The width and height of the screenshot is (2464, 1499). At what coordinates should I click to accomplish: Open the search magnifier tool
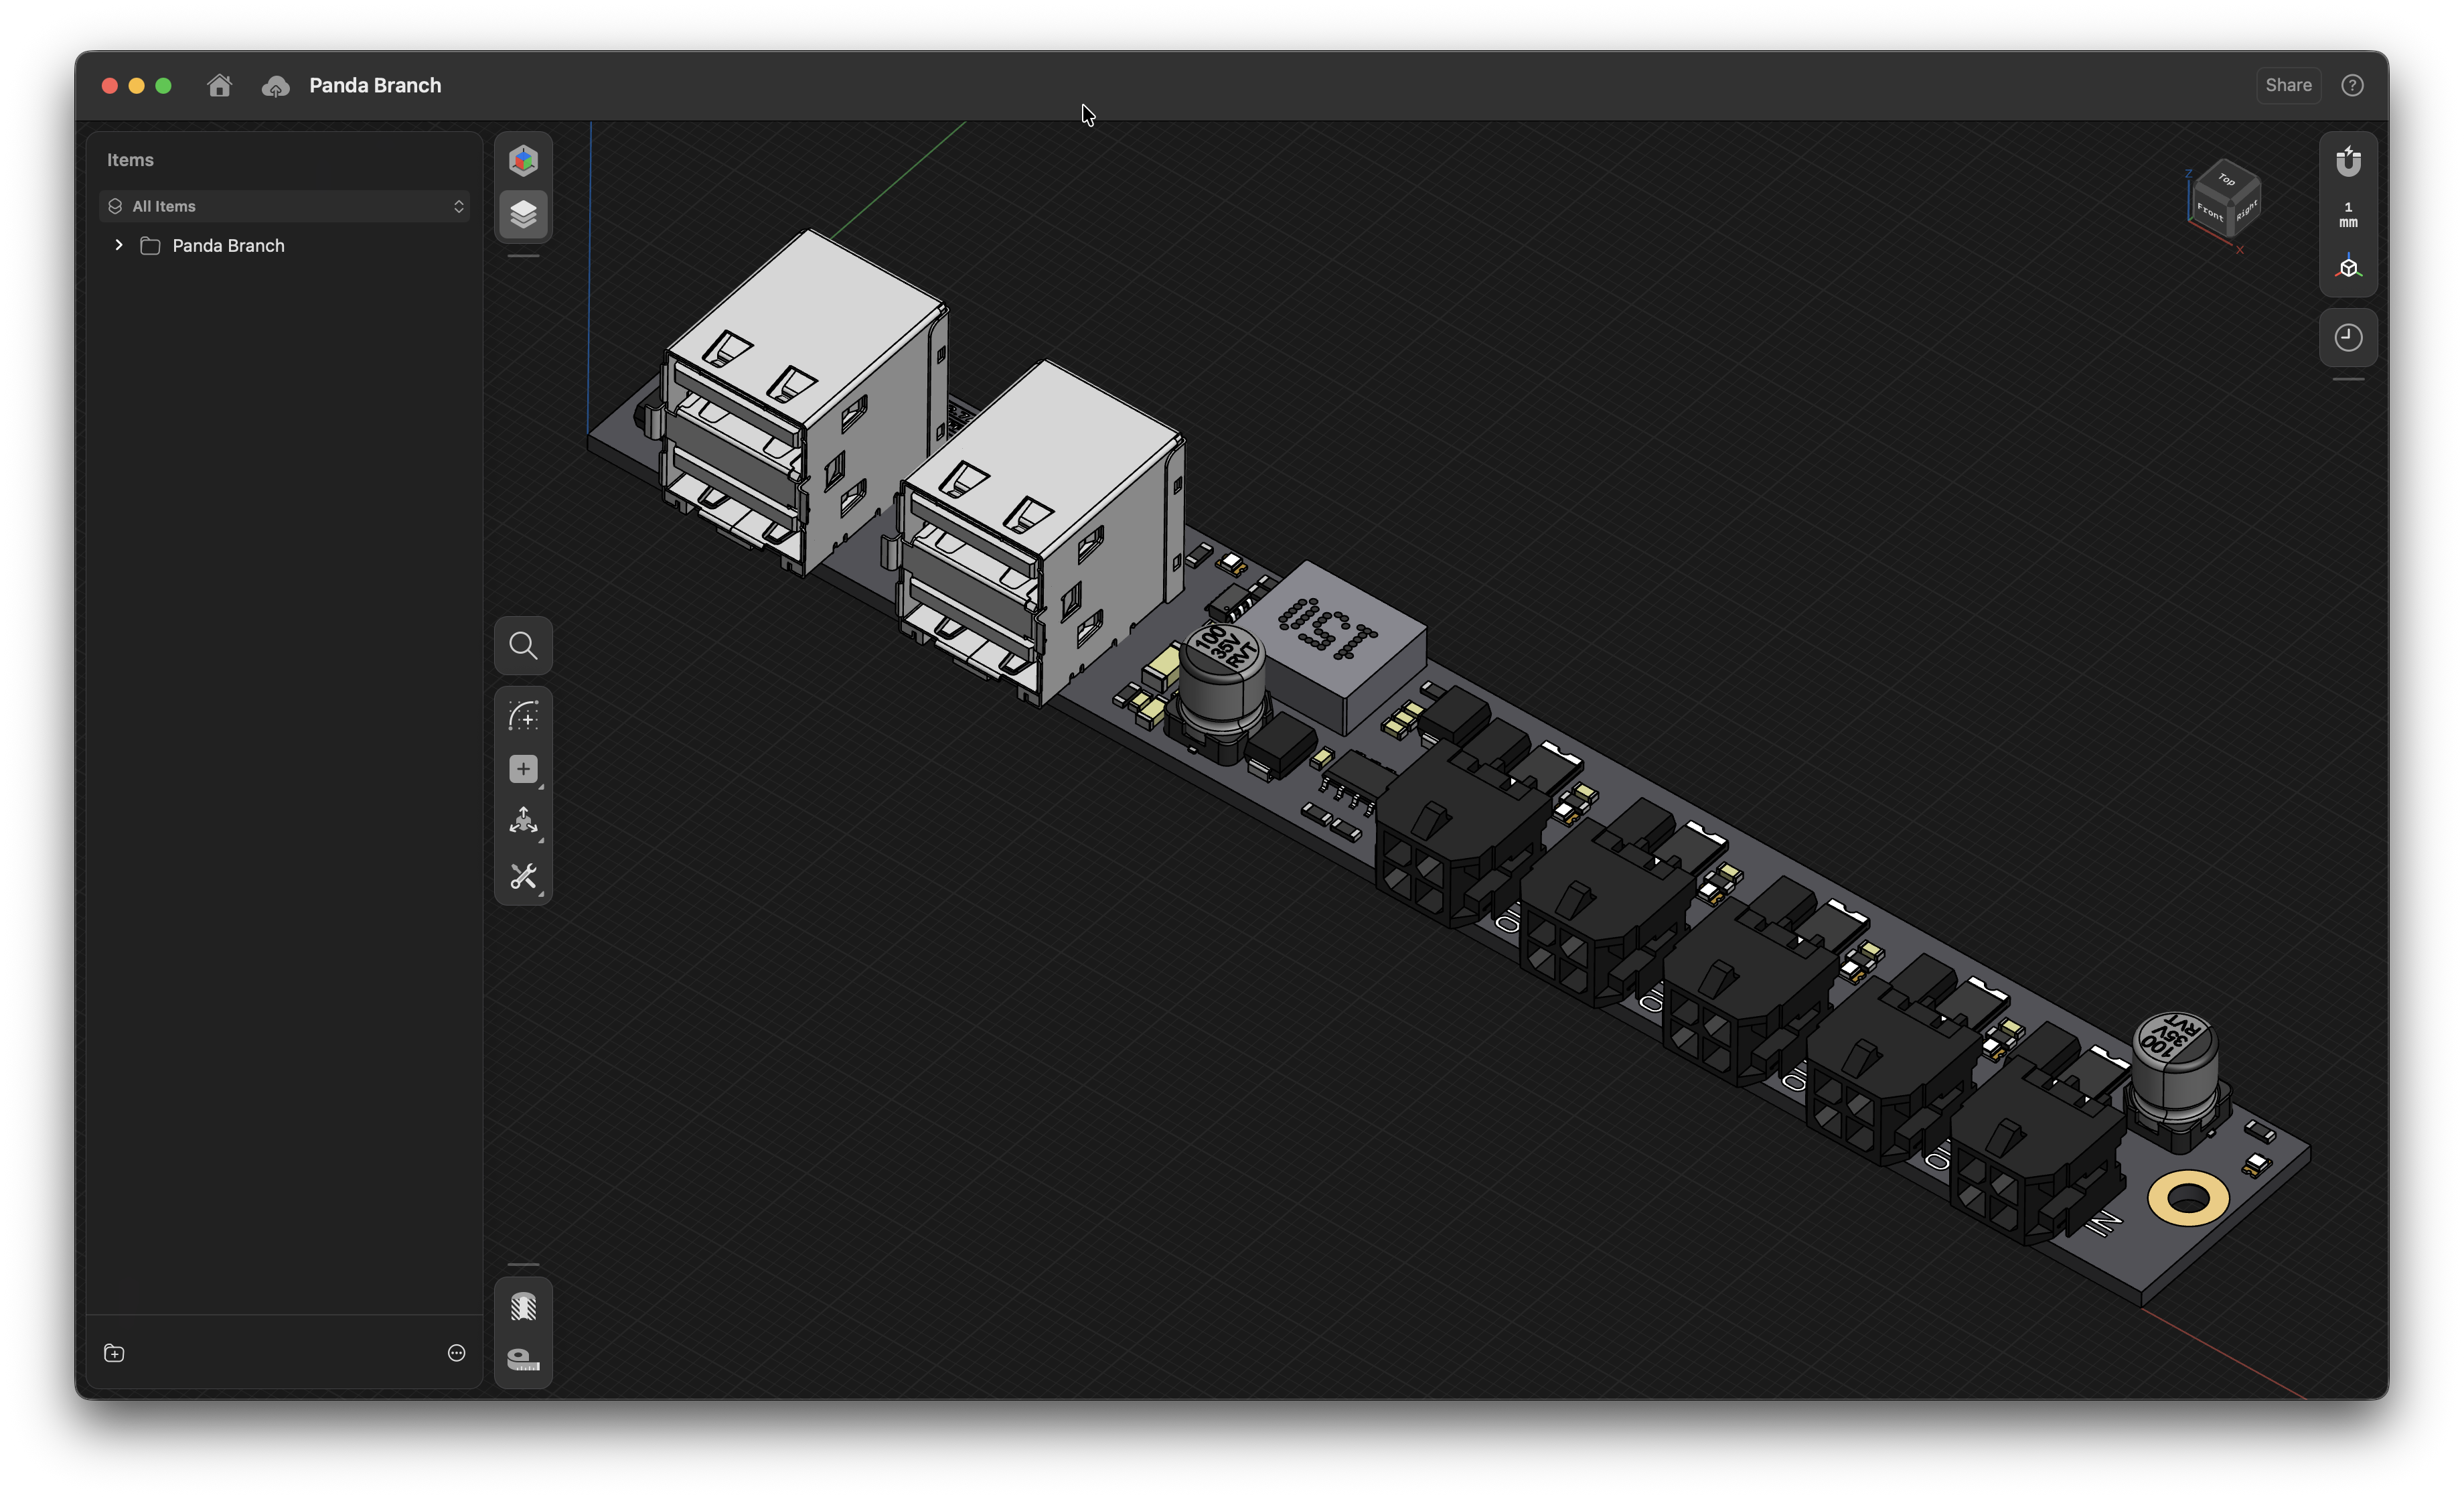(x=523, y=646)
